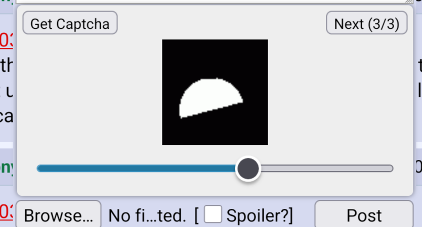
Task: Click the textarea resize grip above Next
Action: pos(409,2)
